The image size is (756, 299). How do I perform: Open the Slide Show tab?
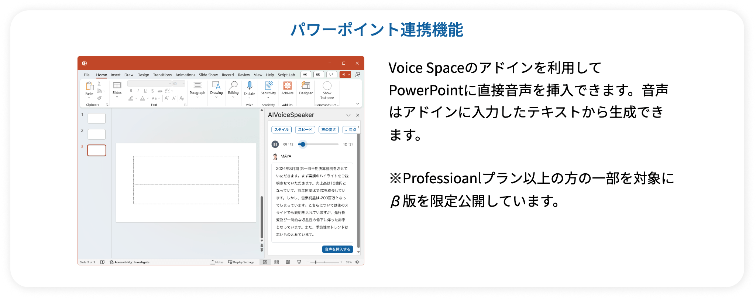(208, 75)
